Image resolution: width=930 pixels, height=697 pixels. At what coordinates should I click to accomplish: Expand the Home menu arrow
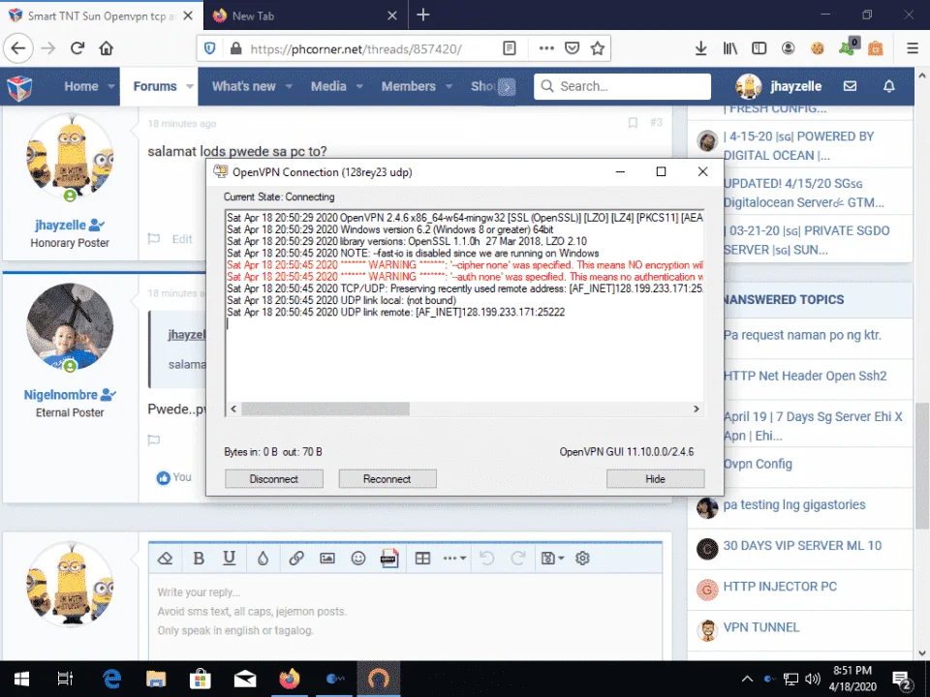pyautogui.click(x=110, y=86)
